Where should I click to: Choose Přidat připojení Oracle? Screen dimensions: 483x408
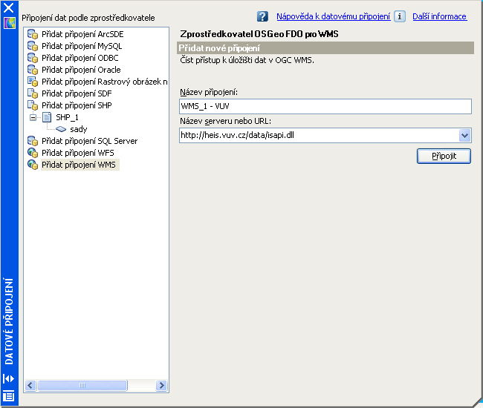pos(80,70)
